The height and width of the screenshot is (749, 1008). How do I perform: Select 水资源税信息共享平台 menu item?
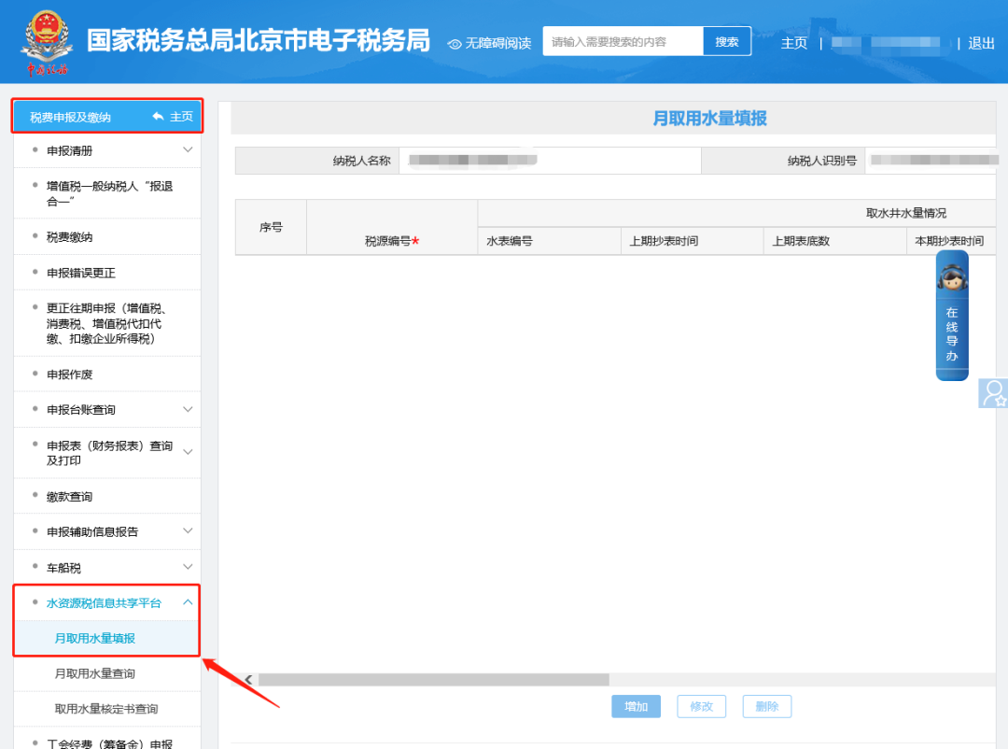[107, 603]
